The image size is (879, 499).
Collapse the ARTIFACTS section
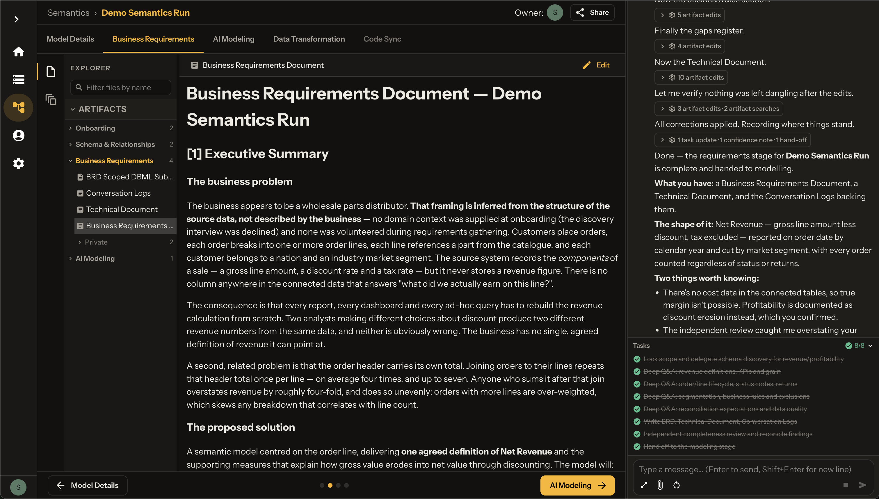click(x=121, y=109)
